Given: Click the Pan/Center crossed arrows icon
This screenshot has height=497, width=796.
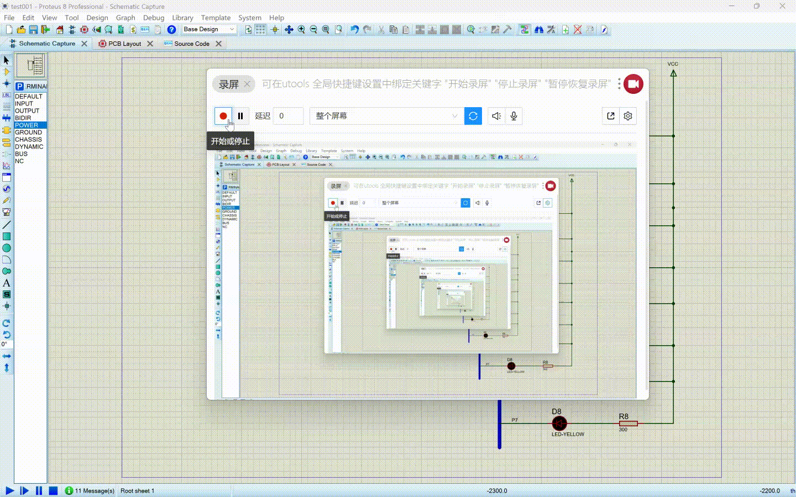Looking at the screenshot, I should [x=289, y=30].
